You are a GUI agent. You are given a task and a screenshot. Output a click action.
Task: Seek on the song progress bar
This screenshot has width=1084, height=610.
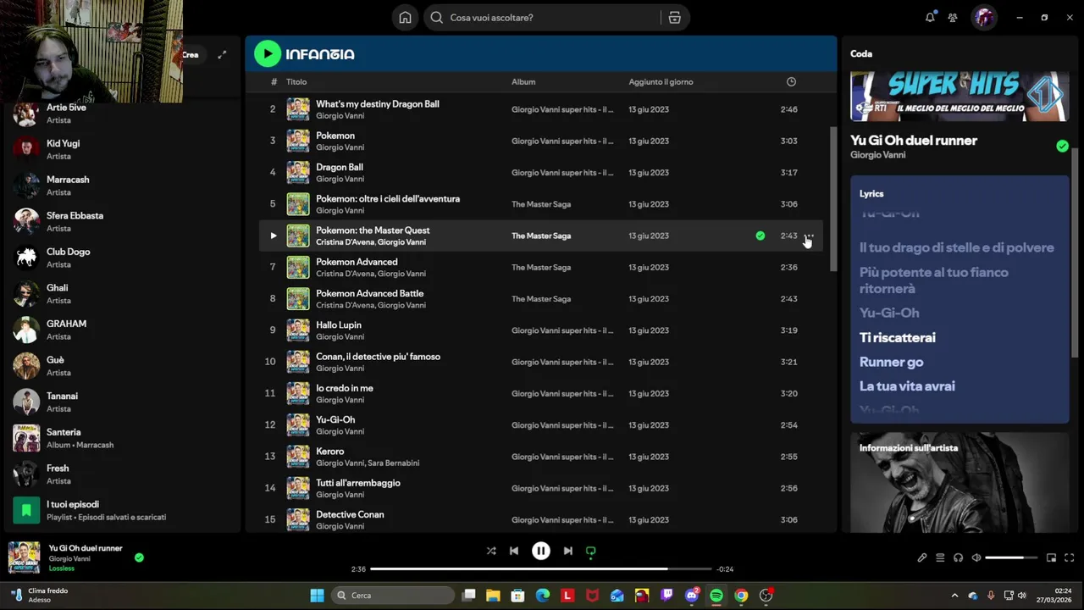541,569
